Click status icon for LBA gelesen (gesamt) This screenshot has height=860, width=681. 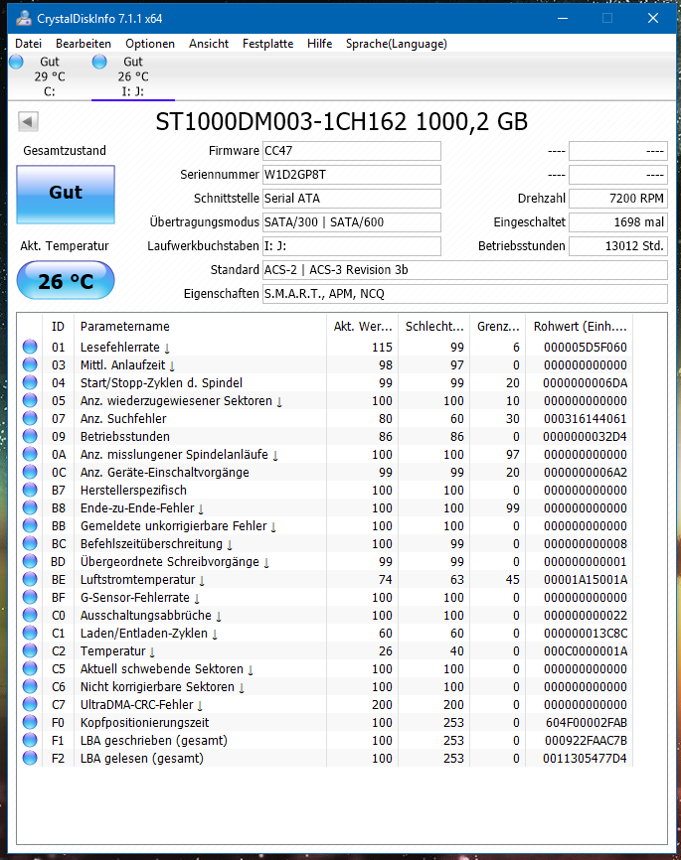30,758
